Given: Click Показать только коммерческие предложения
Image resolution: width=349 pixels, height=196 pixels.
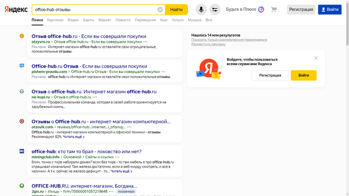Looking at the screenshot, I should click(x=229, y=40).
